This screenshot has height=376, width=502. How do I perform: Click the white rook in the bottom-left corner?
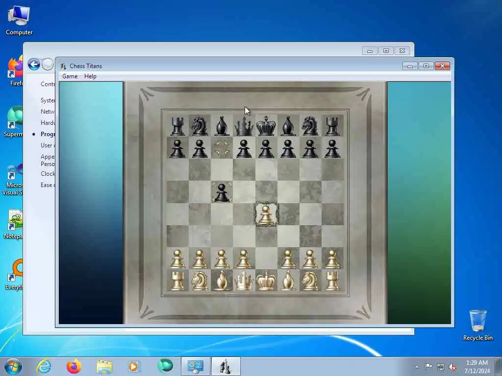coord(177,281)
